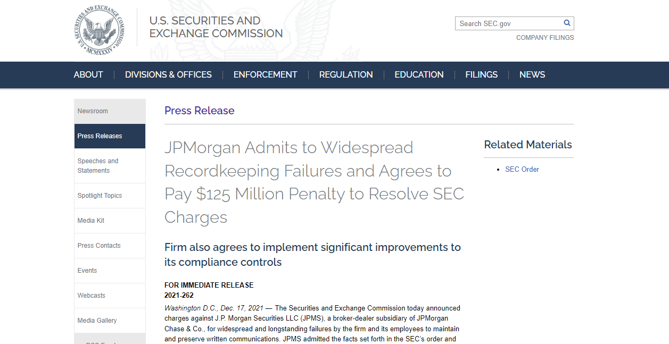Open the News menu

tap(532, 75)
